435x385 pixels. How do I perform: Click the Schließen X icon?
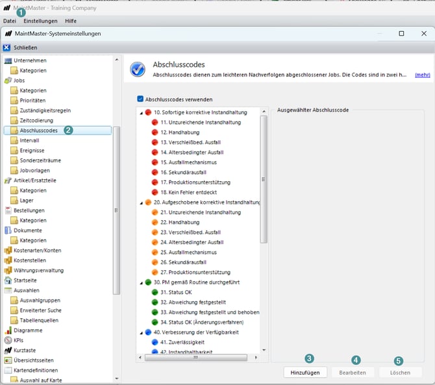6,47
